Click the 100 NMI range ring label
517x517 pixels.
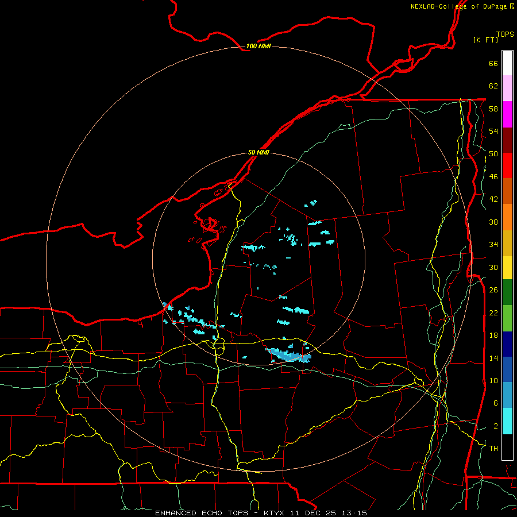[258, 46]
